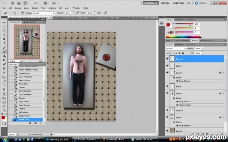Select the Hand tool
Screen dimensions: 228x142
click(x=4, y=106)
